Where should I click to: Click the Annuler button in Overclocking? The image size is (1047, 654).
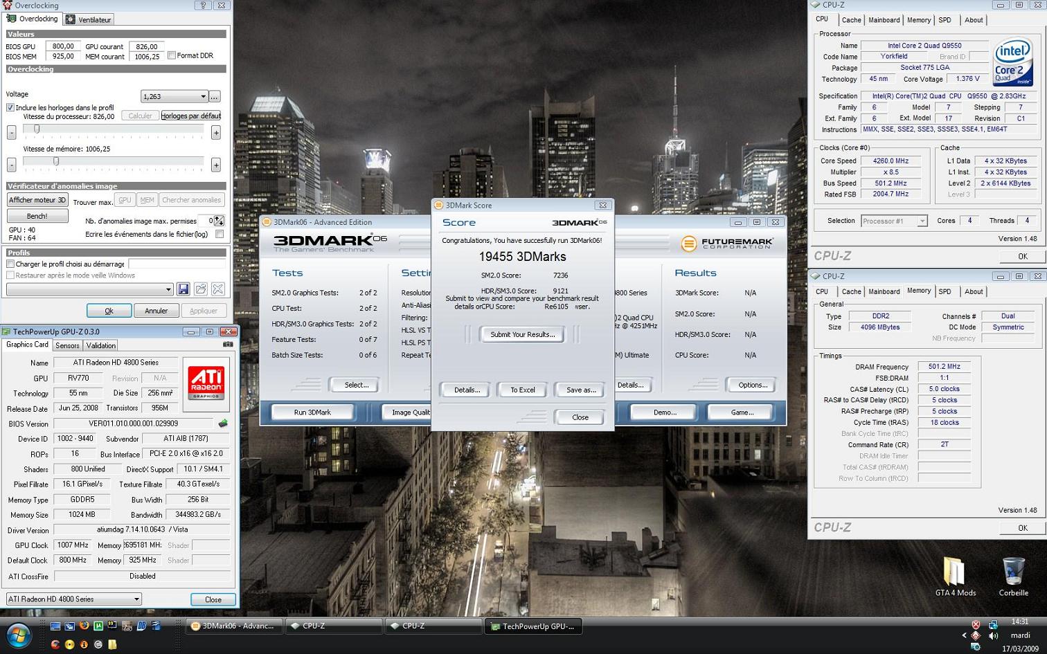156,311
